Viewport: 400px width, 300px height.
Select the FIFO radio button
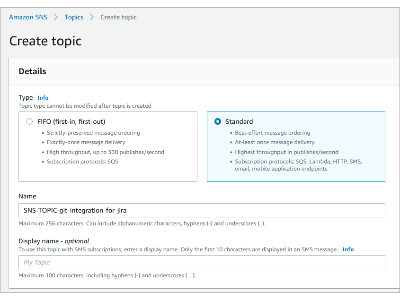pos(29,121)
